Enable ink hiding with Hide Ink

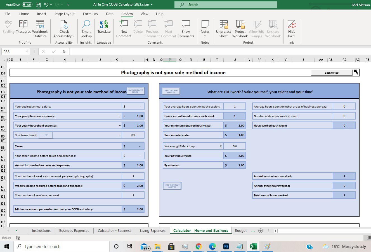pos(292,28)
